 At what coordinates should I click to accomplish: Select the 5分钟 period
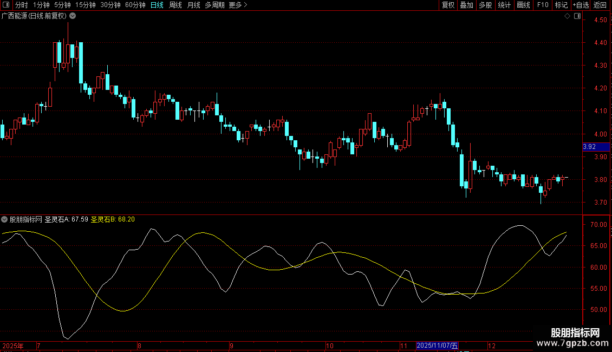coord(62,5)
